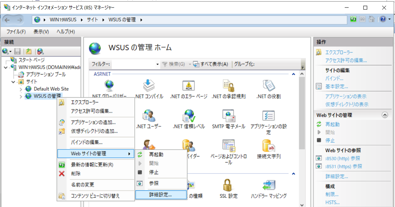Open the ヘルプ(H) menu
This screenshot has width=395, height=207.
pyautogui.click(x=66, y=32)
